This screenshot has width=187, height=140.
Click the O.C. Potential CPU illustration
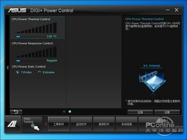153,82
